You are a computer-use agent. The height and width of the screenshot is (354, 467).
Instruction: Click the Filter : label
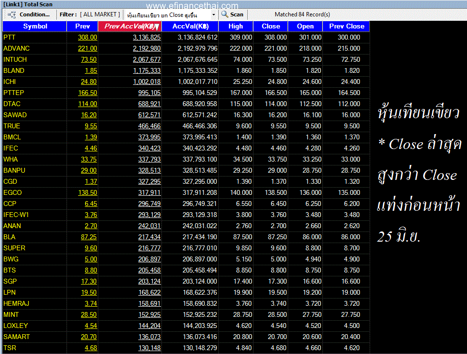pos(68,14)
